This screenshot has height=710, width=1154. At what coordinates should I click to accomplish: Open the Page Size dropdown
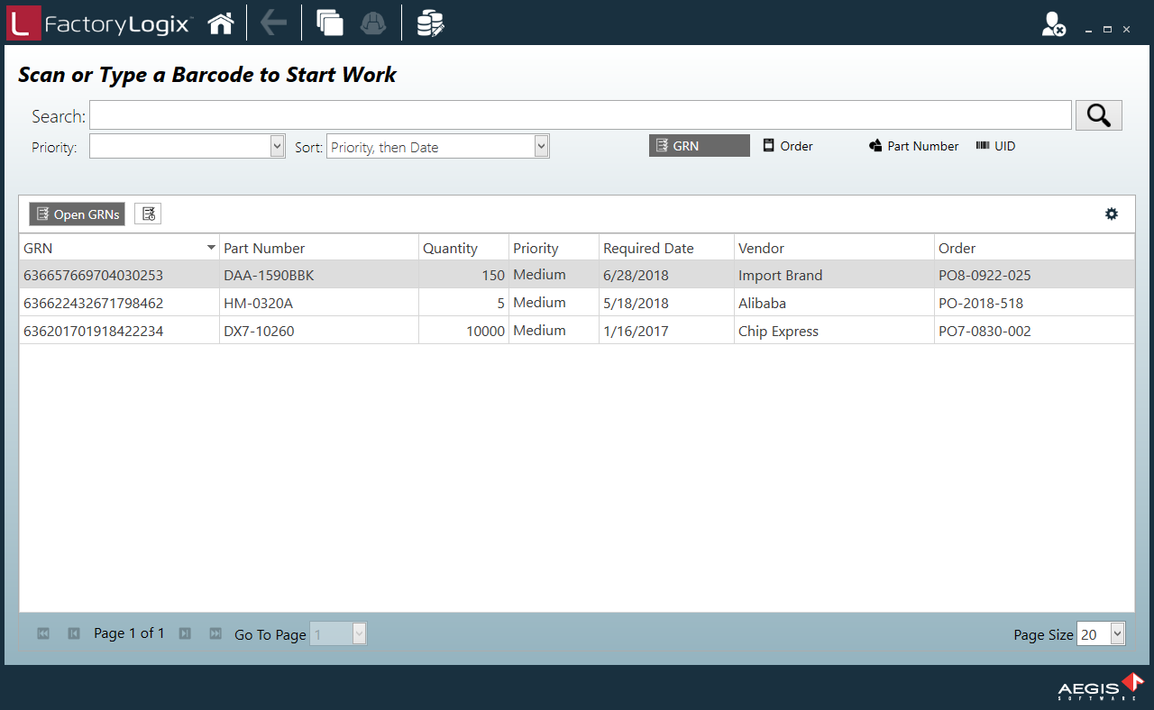[x=1118, y=634]
